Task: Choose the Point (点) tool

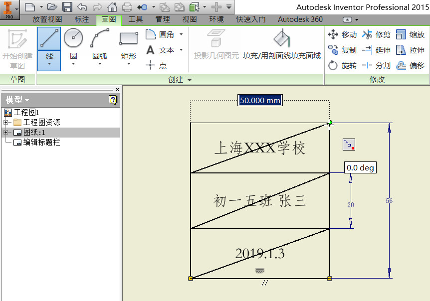Action: click(x=156, y=65)
